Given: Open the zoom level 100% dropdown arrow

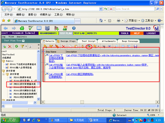Looking at the screenshot, I should tap(159, 115).
